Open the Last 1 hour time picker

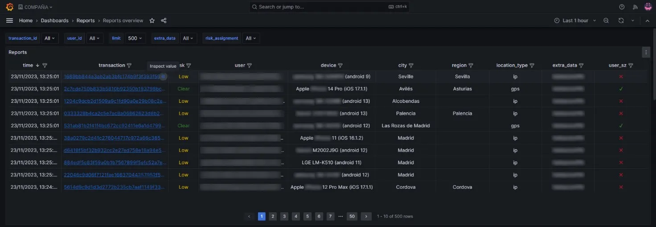[575, 20]
